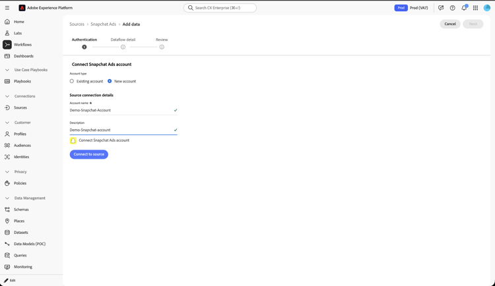Click the Next button
Viewport: 495px width, 286px height.
point(473,24)
